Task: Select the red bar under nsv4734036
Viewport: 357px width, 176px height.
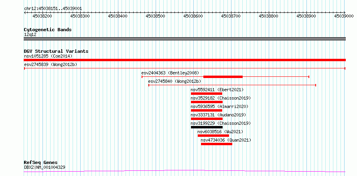Action: click(x=217, y=144)
